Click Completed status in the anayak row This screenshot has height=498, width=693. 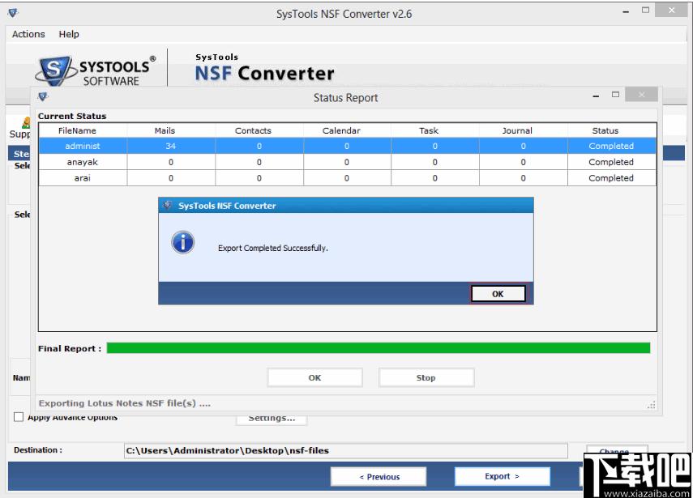[611, 162]
